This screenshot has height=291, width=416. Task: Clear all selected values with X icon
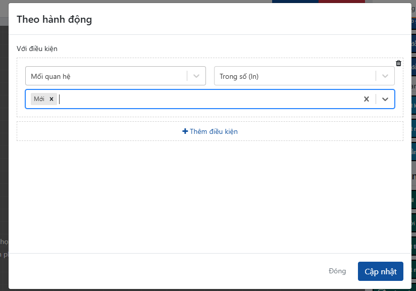point(367,99)
